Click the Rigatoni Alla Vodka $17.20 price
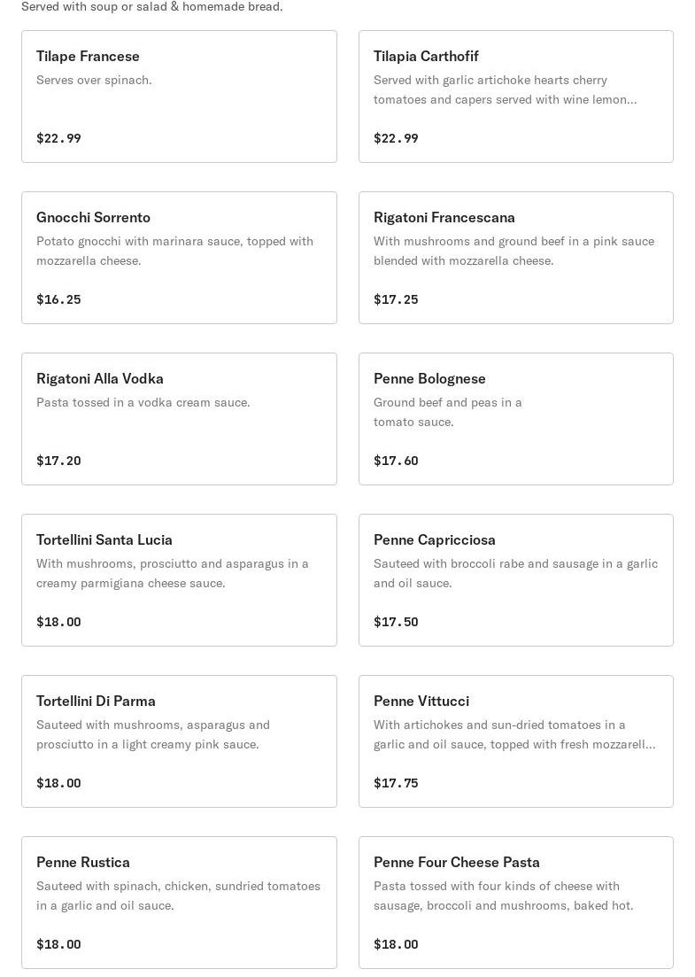Screen dimensions: 695x977 point(58,461)
